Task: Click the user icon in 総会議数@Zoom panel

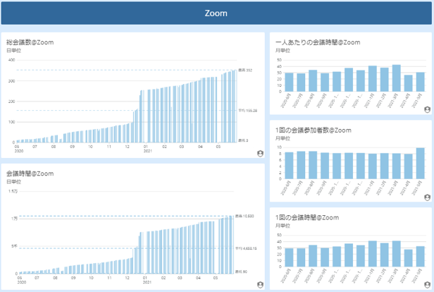Action: (260, 153)
